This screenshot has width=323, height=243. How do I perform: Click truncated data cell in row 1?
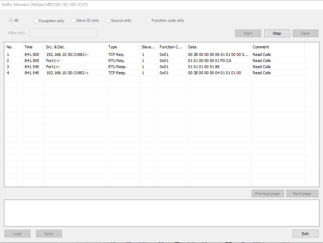point(218,54)
